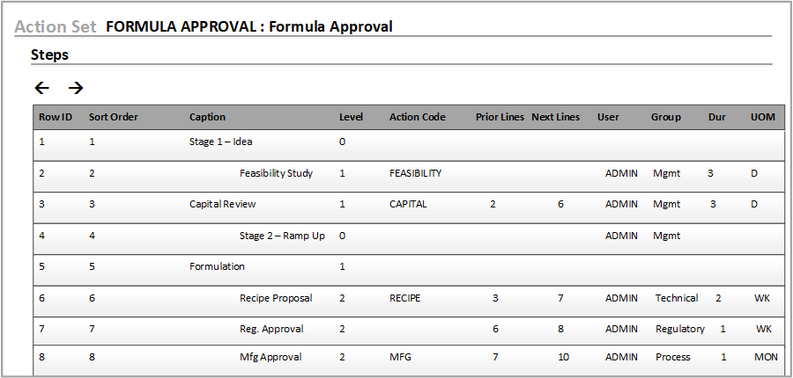This screenshot has height=378, width=793.
Task: Click the Next Lines column header
Action: tap(555, 117)
